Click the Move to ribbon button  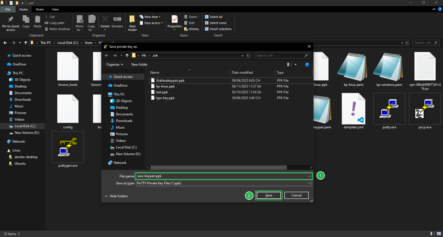(79, 23)
